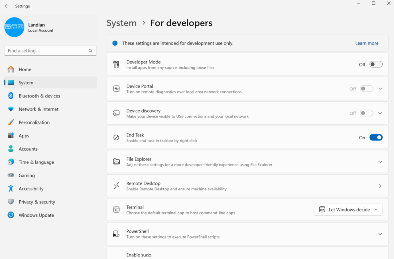Click the Apps icon in sidebar

(11, 136)
